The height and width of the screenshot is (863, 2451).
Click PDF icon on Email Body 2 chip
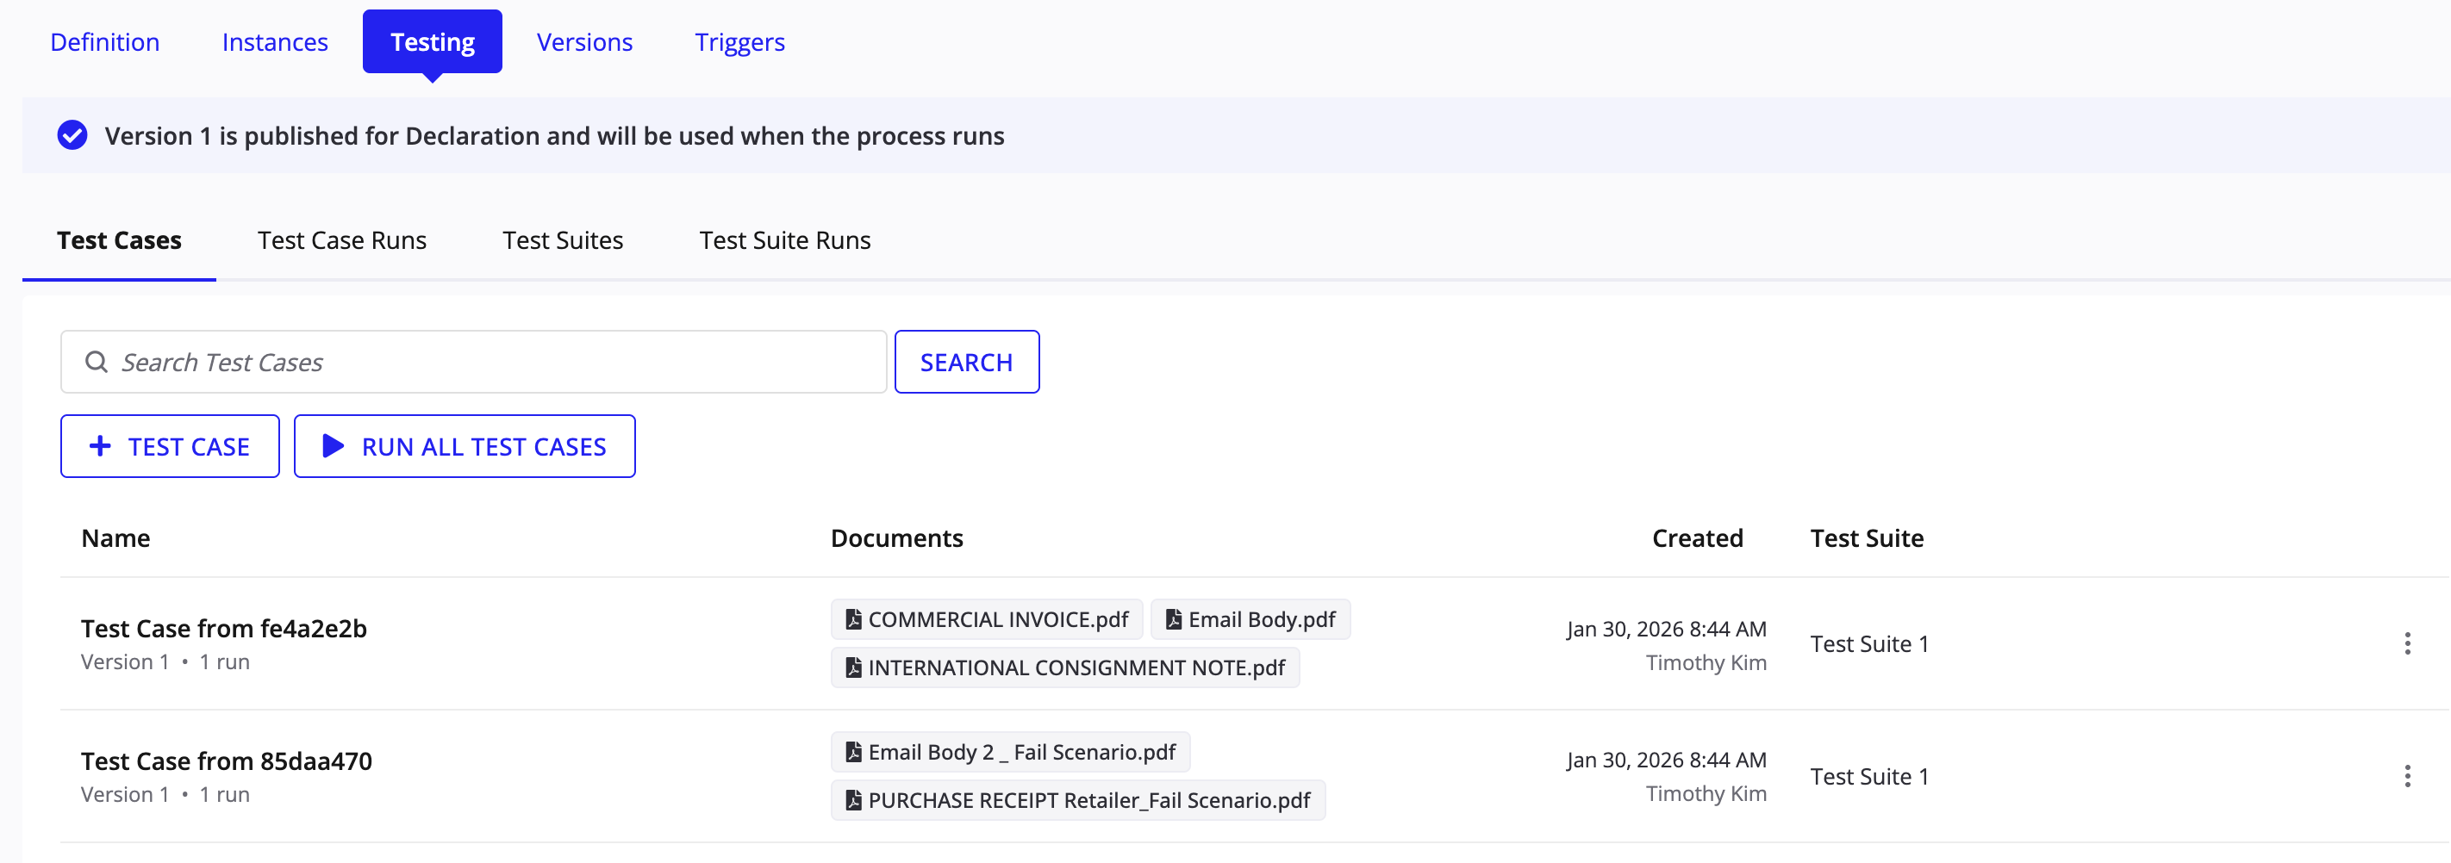tap(853, 753)
